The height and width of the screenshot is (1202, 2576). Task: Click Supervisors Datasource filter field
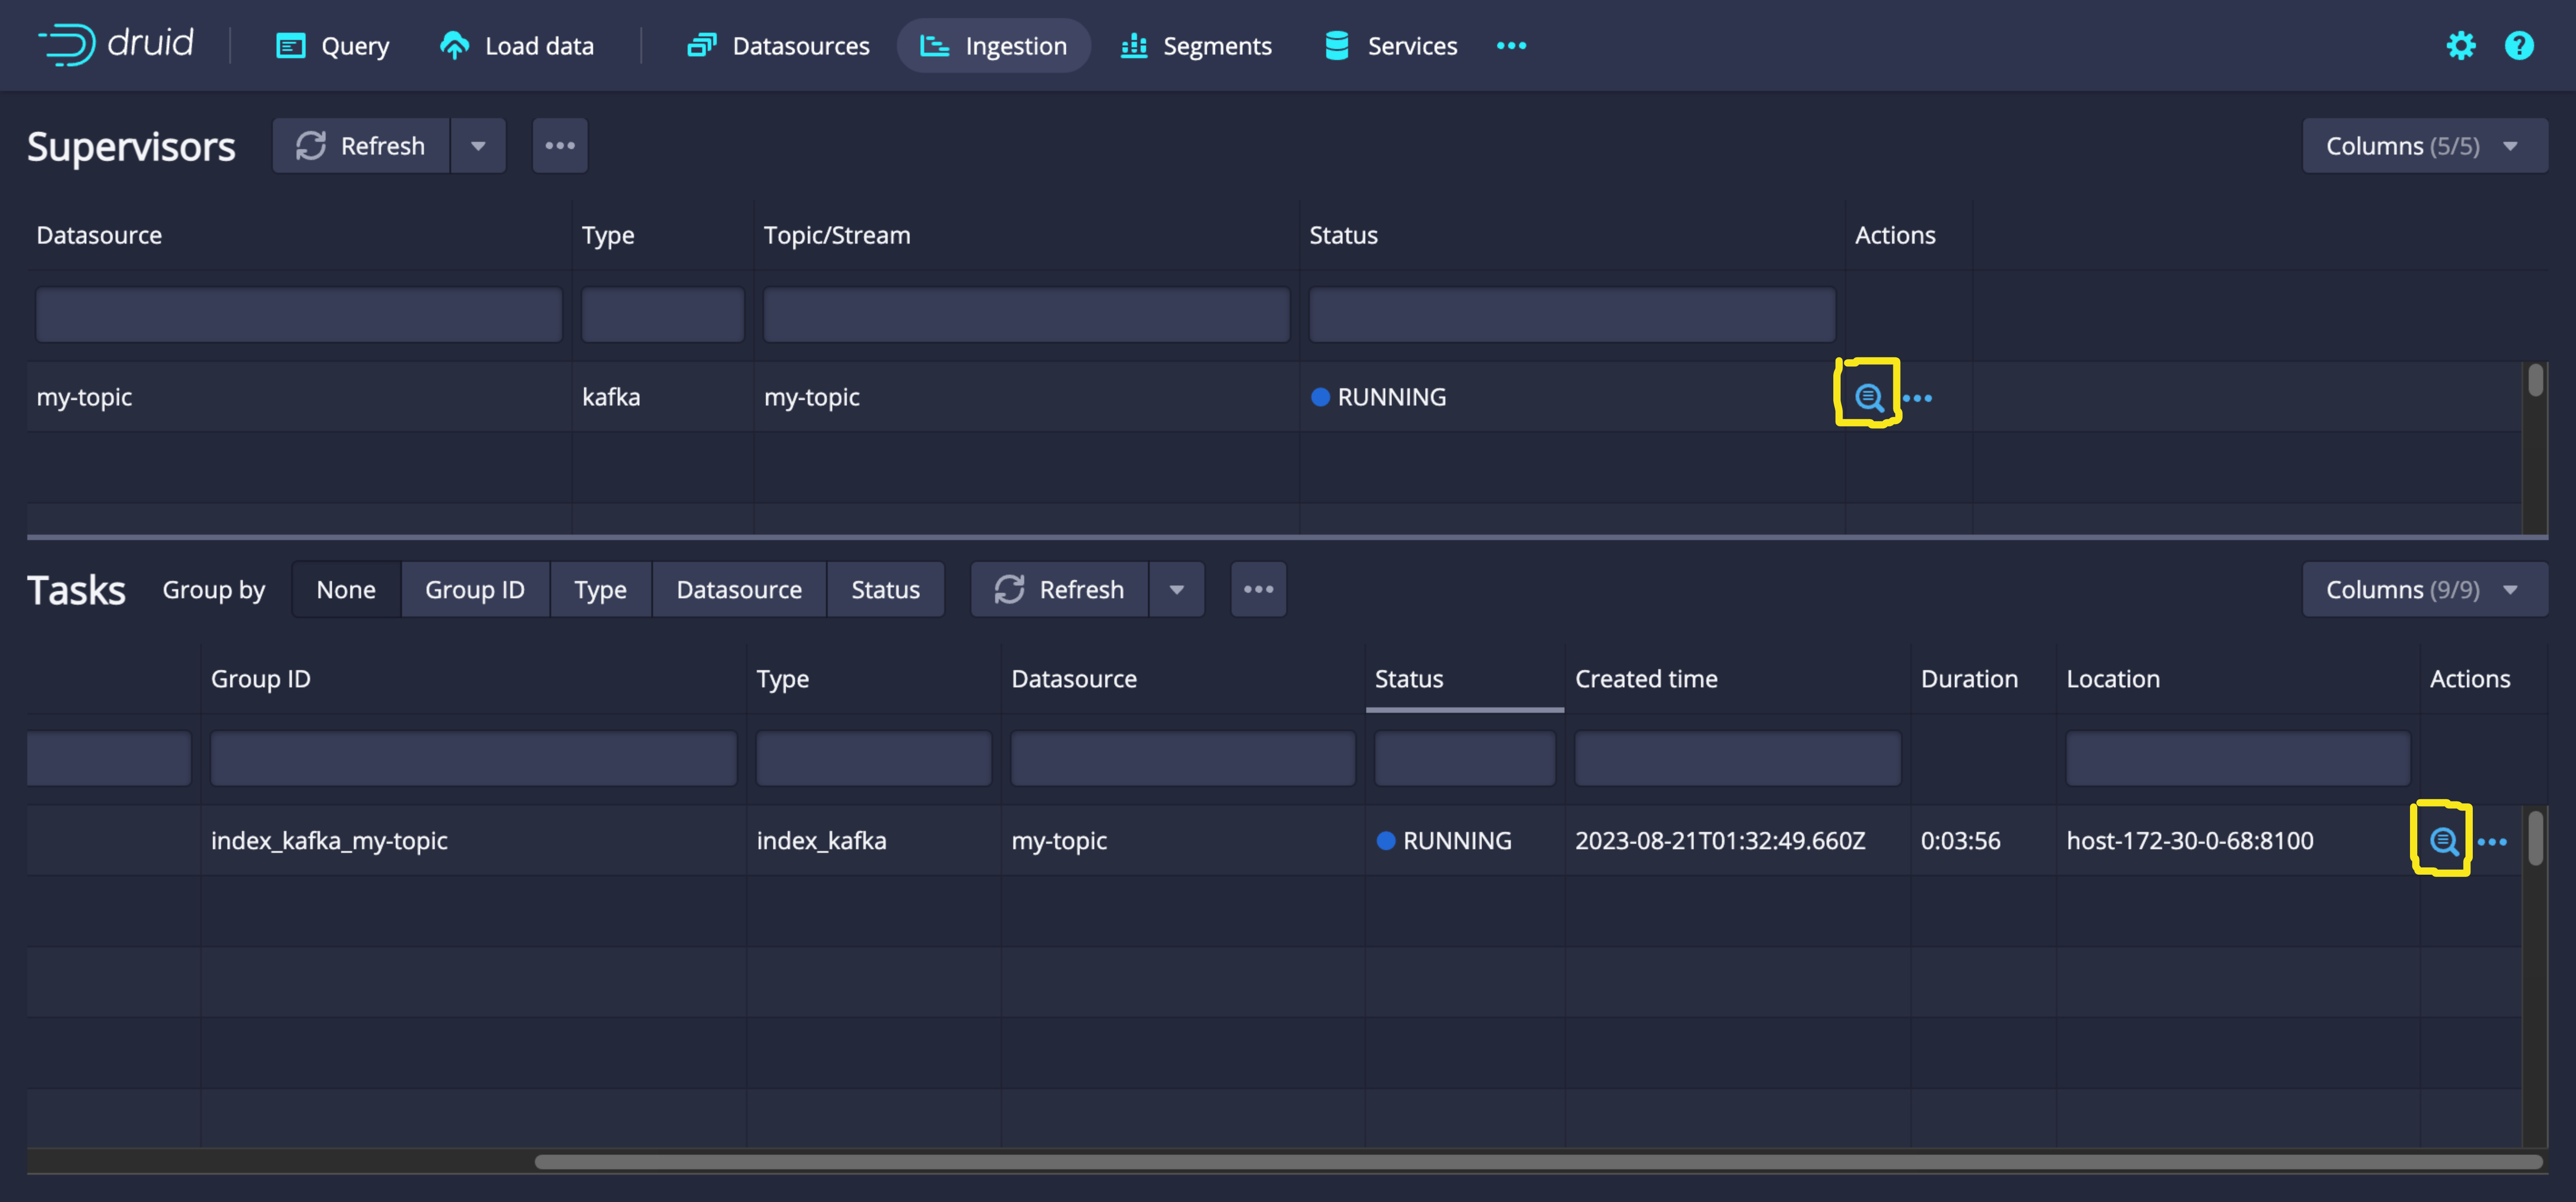point(299,316)
